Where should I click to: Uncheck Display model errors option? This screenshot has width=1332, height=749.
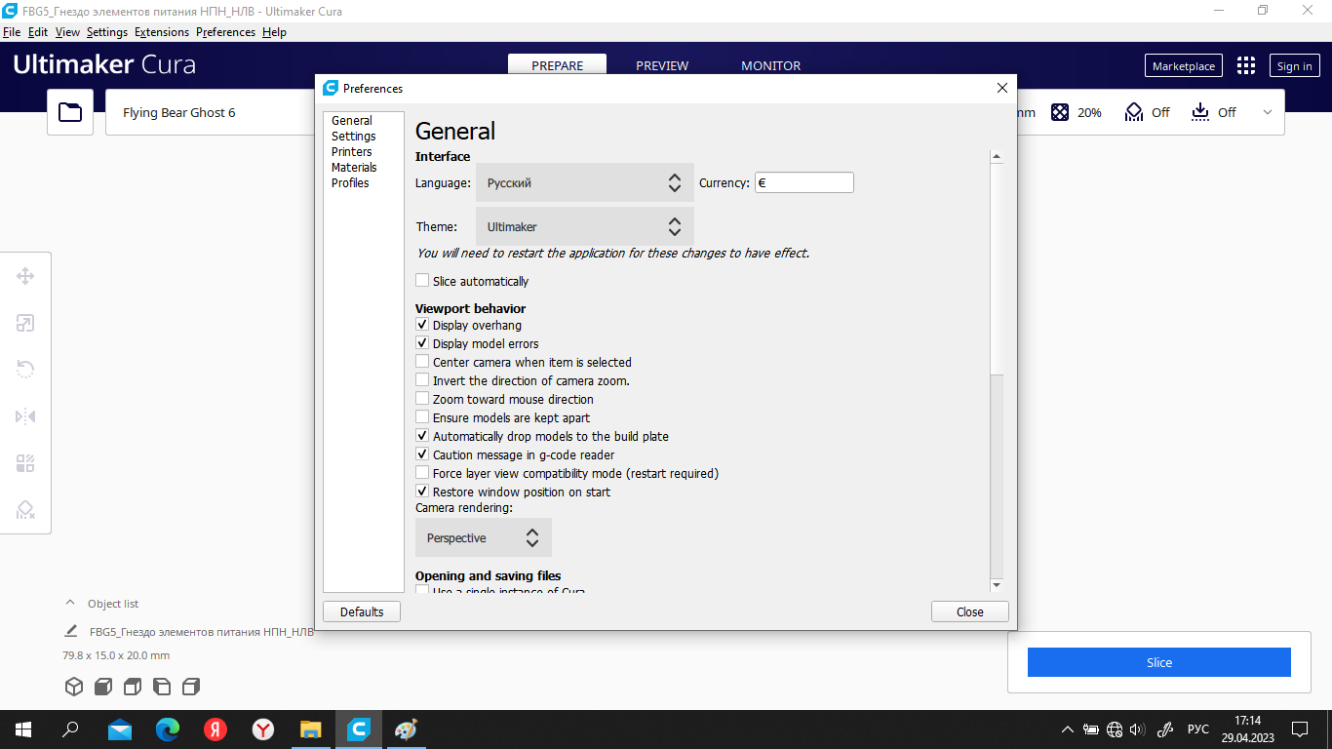[x=422, y=343]
